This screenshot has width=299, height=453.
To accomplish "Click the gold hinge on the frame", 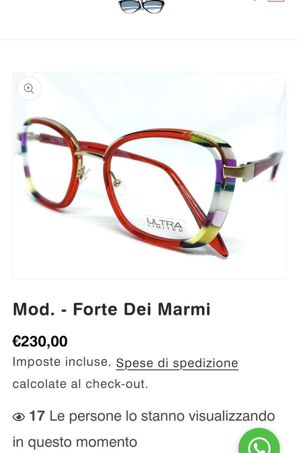I will (x=238, y=173).
